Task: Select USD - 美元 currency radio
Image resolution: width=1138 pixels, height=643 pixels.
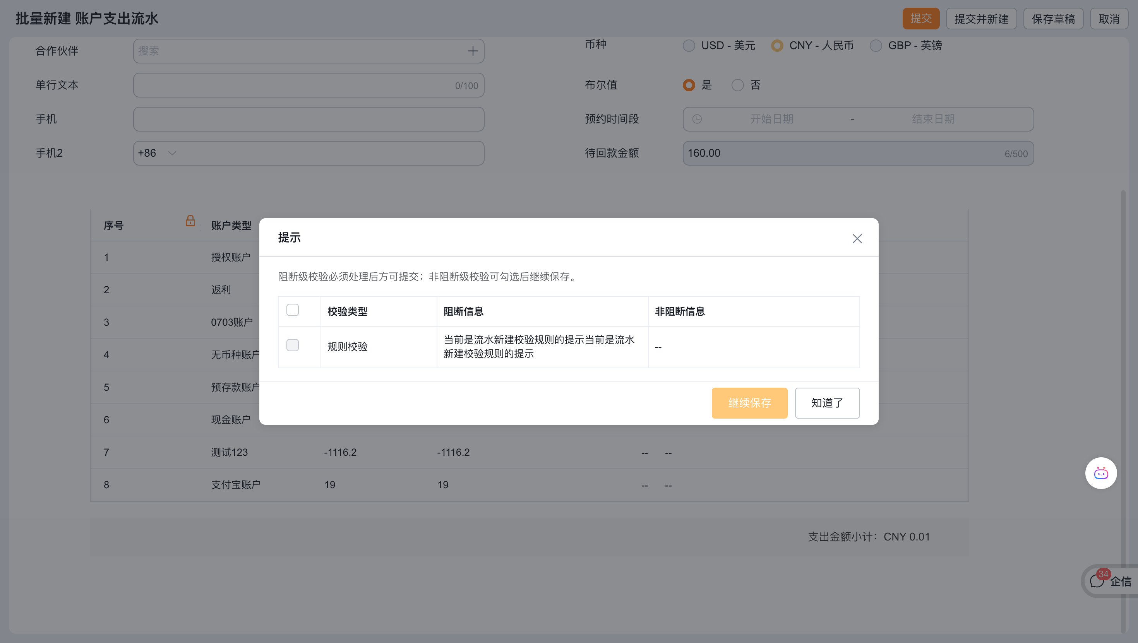Action: click(689, 46)
